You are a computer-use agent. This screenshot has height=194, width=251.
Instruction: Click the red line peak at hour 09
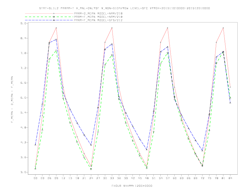56,28
